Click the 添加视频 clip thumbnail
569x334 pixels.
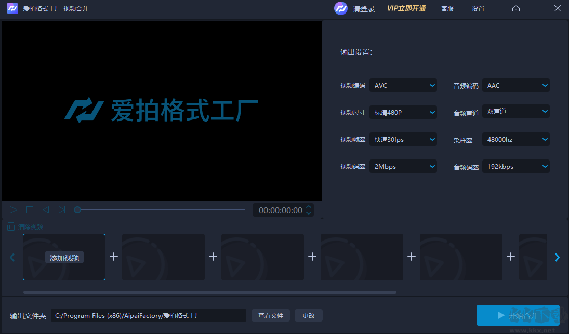(x=64, y=257)
